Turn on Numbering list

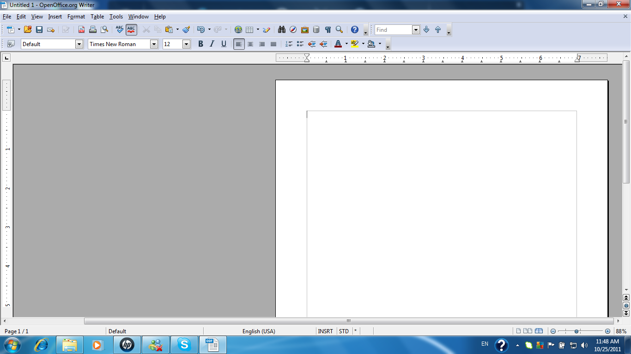289,44
